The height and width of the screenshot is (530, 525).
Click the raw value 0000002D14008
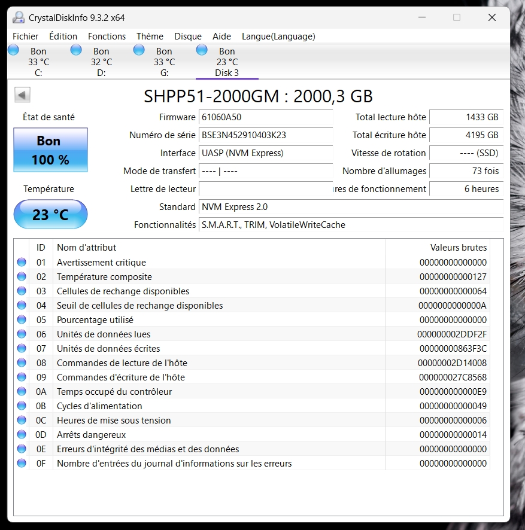(x=453, y=363)
